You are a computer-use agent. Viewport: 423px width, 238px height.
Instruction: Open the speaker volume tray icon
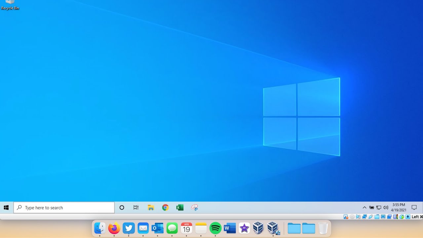coord(386,208)
